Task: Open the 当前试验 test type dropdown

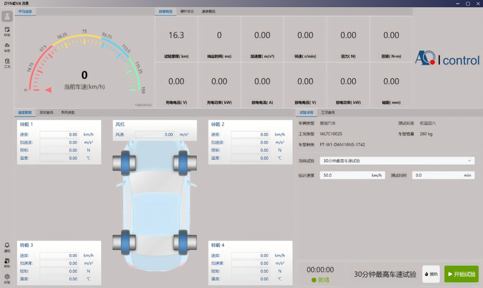Action: (397, 161)
